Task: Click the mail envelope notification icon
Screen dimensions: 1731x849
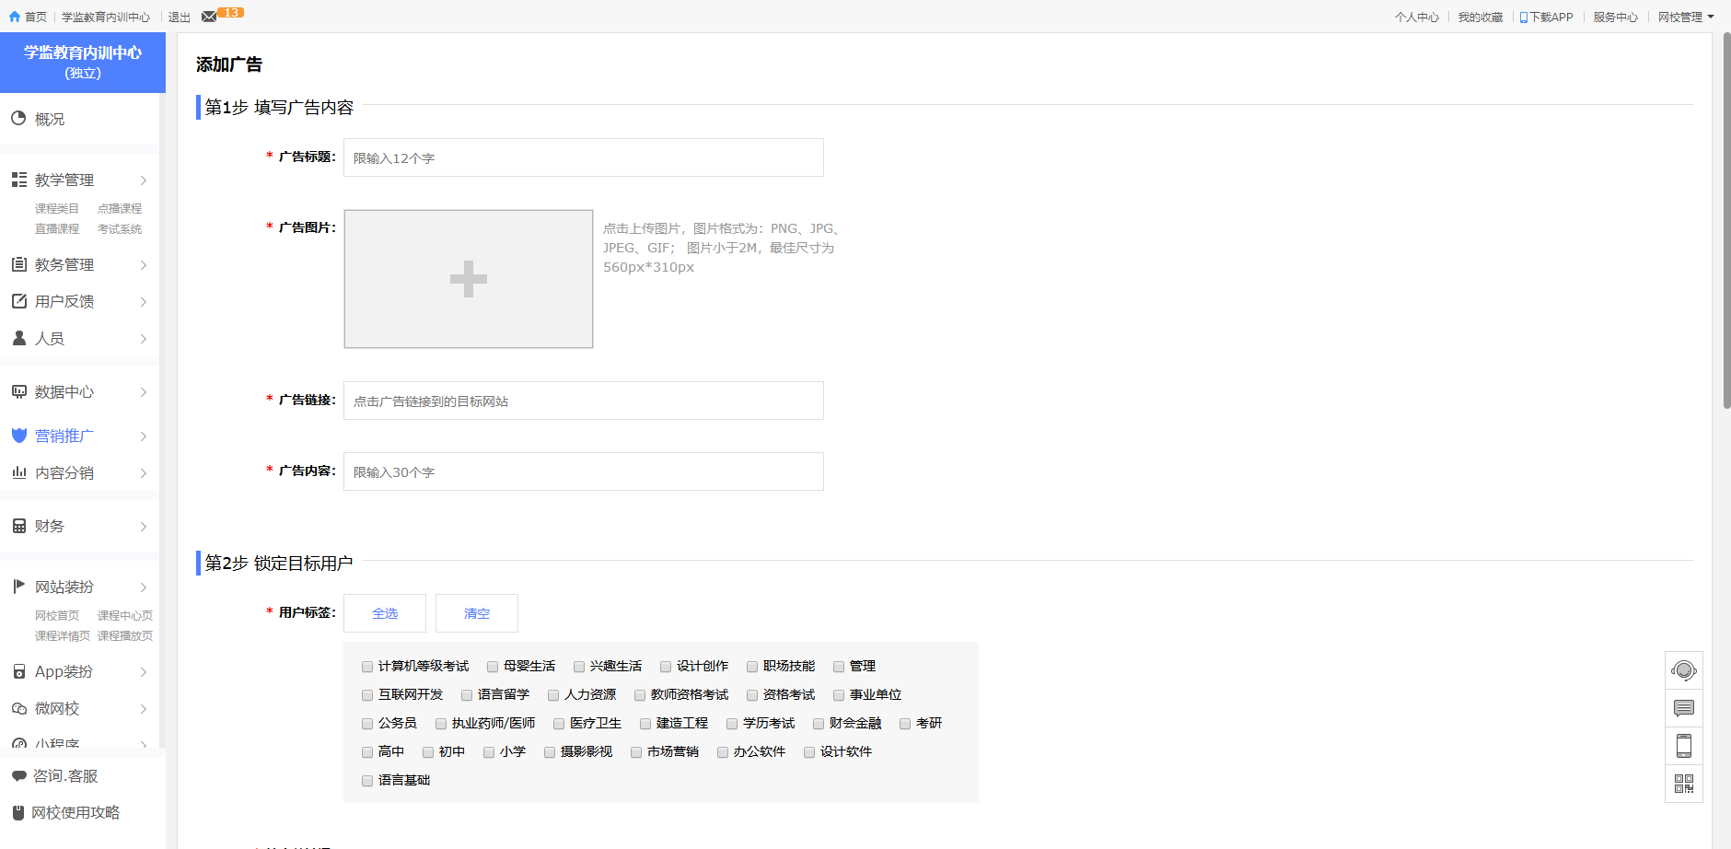Action: [x=209, y=17]
